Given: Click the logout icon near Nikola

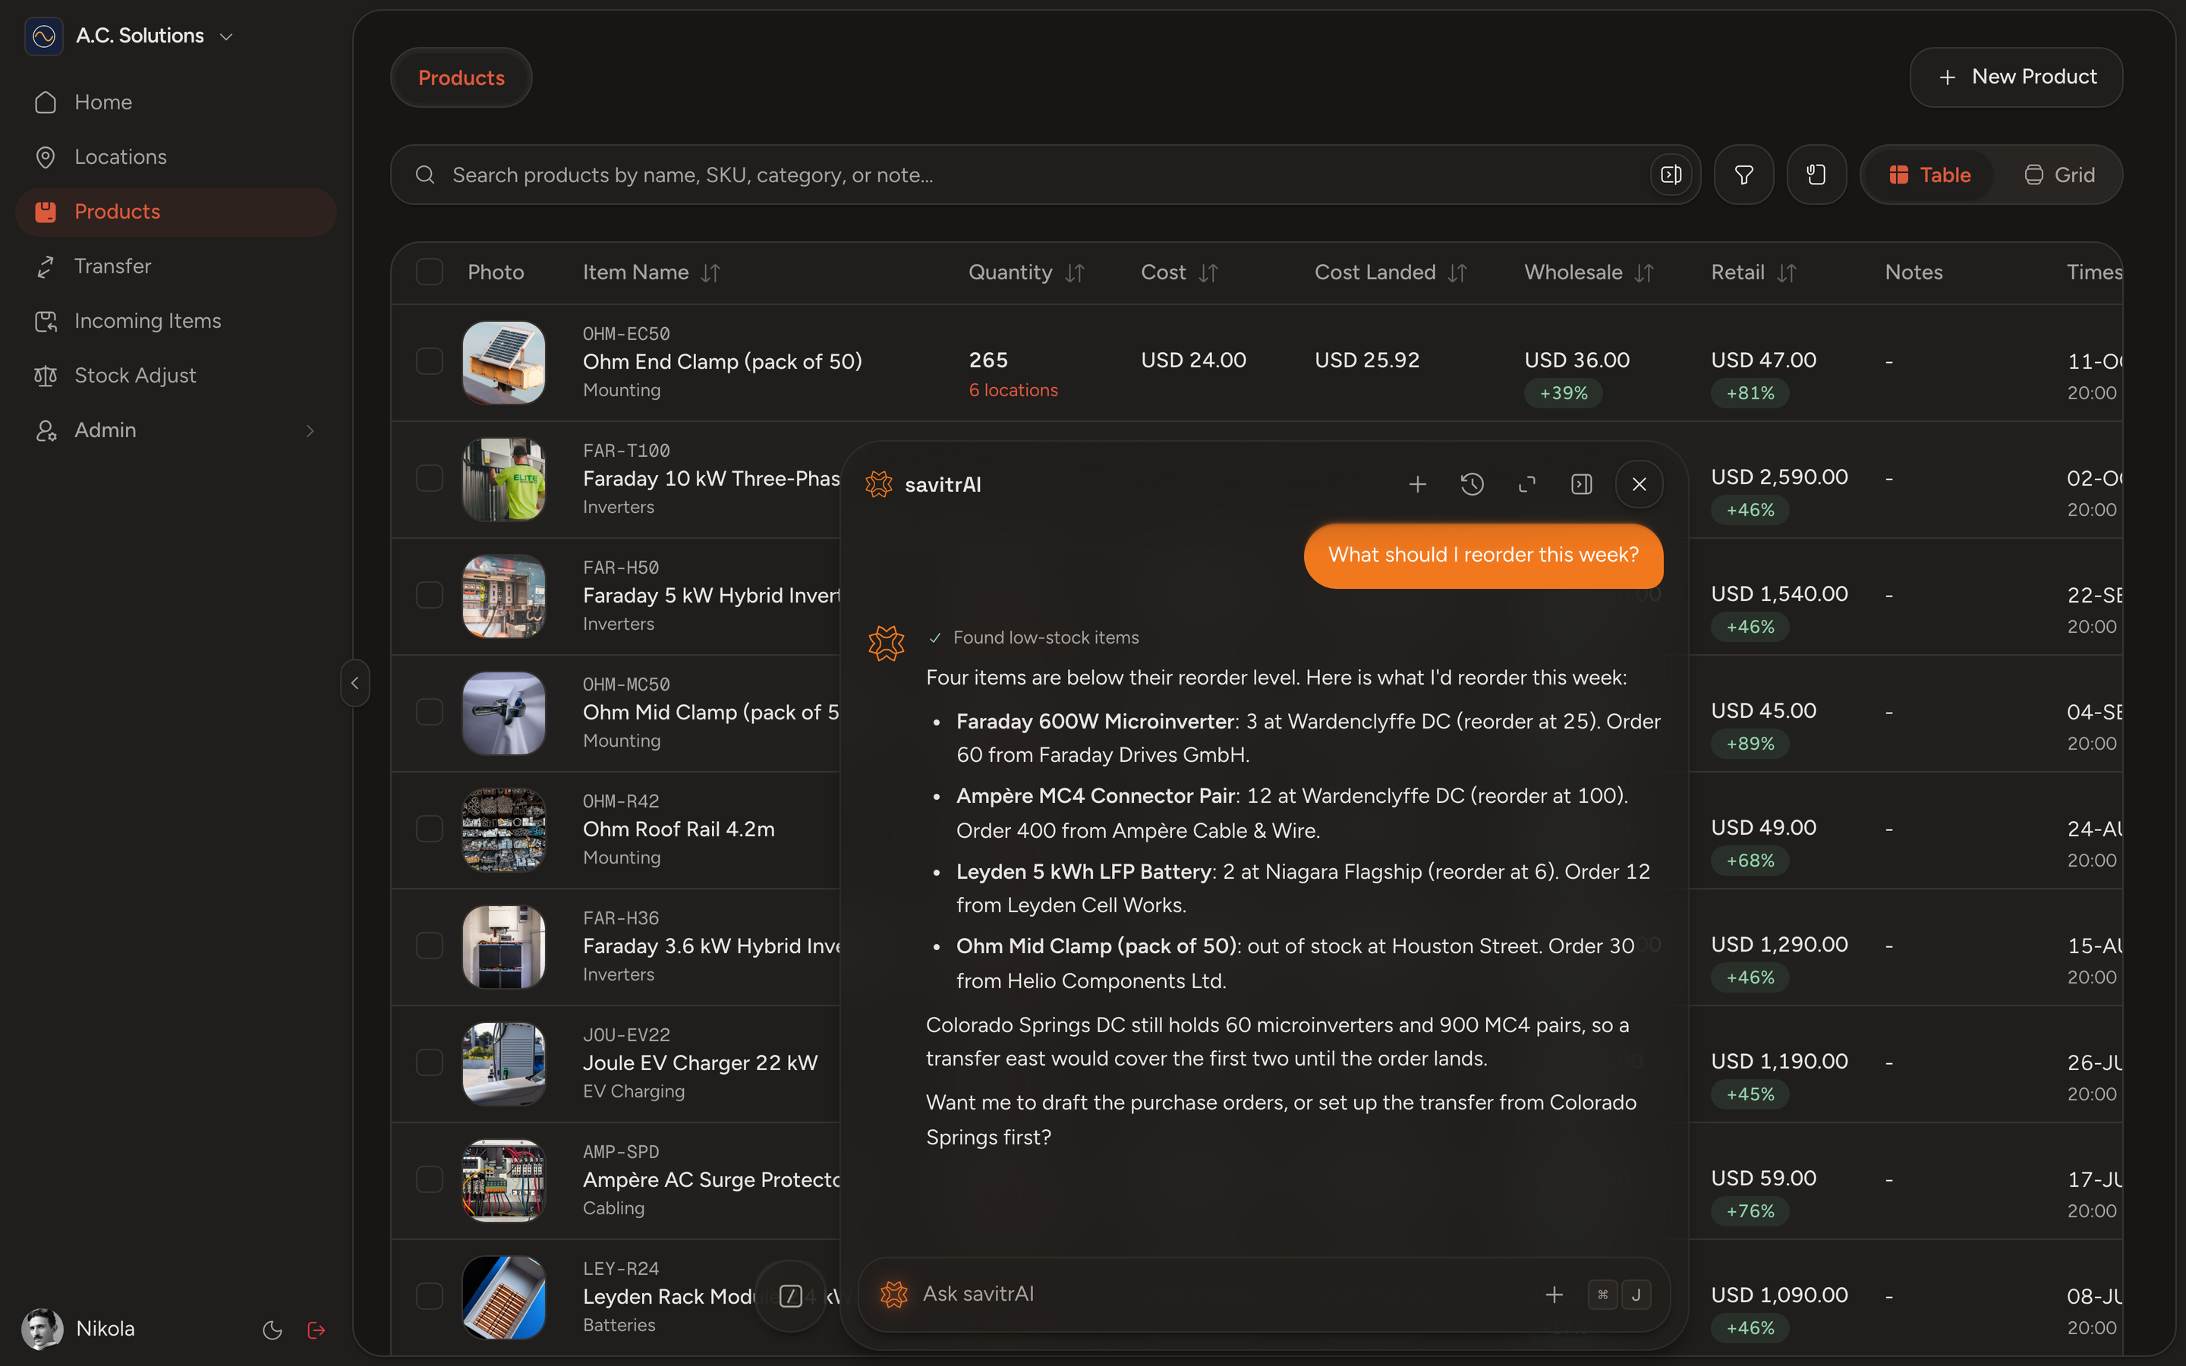Looking at the screenshot, I should point(317,1329).
